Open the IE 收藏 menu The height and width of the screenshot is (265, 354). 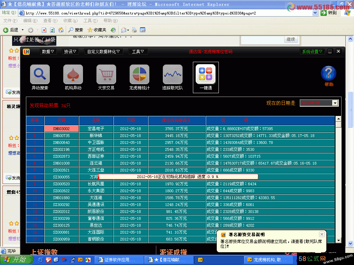point(71,21)
